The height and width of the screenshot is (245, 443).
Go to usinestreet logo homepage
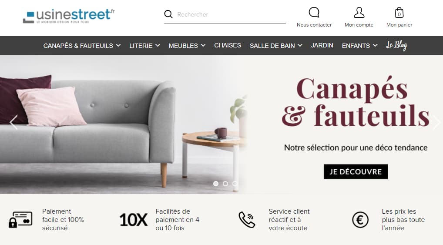(x=69, y=16)
